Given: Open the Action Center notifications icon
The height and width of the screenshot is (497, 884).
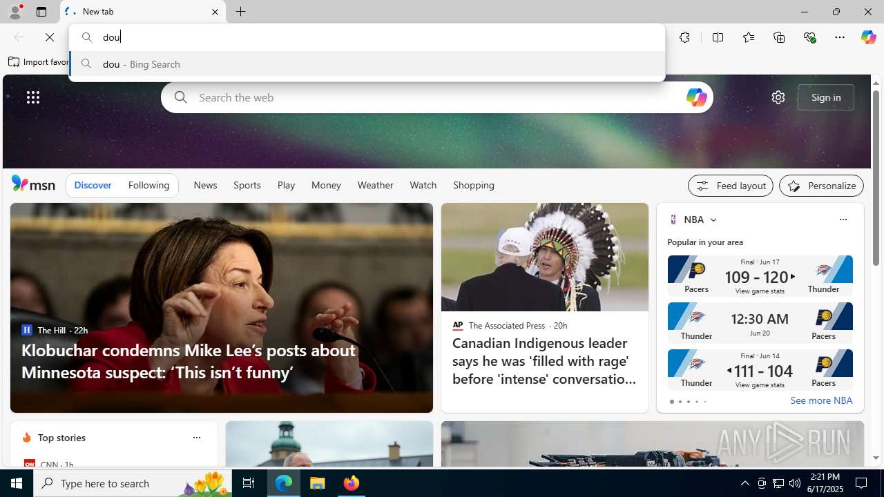Looking at the screenshot, I should [861, 483].
